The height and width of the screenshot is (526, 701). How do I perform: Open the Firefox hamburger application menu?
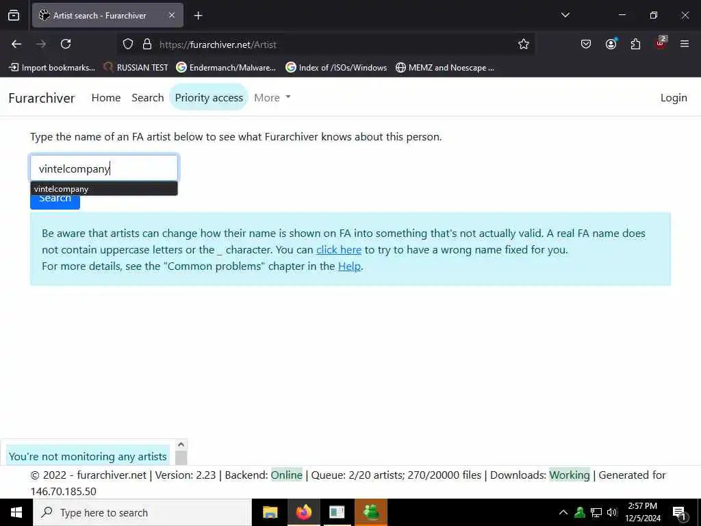point(685,44)
